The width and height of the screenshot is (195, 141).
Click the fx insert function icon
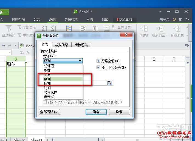(x=28, y=52)
